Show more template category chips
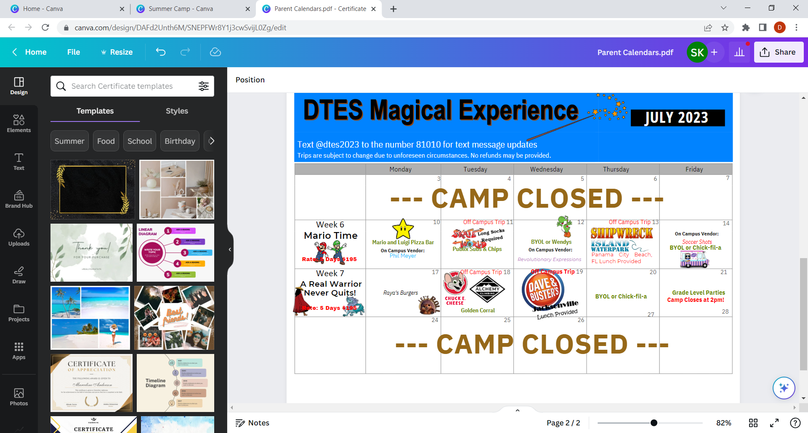Image resolution: width=808 pixels, height=433 pixels. point(211,141)
